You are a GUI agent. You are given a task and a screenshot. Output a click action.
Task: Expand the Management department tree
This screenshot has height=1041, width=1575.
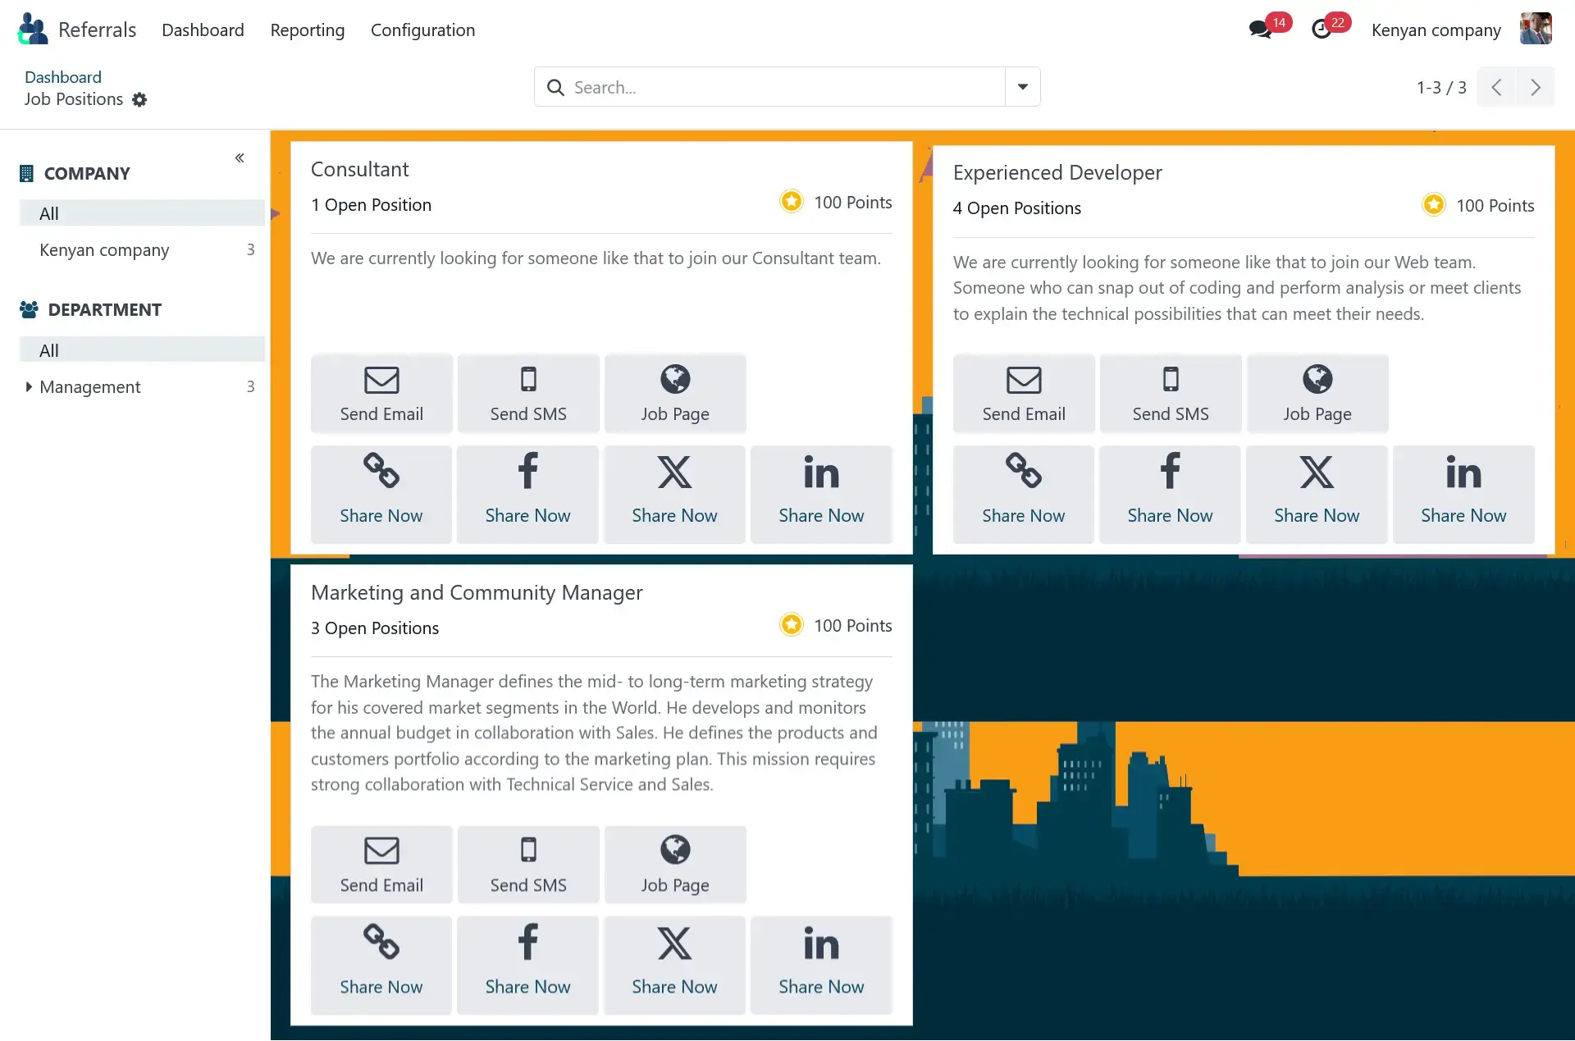(29, 386)
